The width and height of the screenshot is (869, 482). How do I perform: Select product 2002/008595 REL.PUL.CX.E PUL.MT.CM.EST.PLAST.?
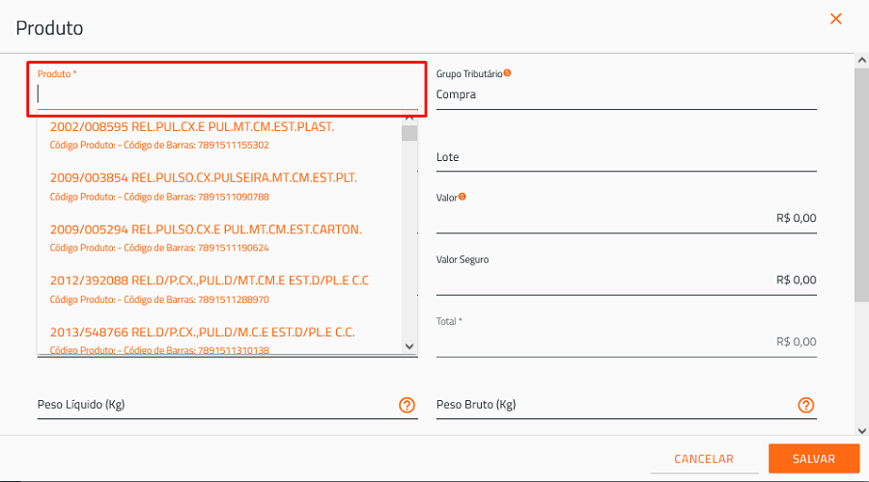click(x=219, y=135)
